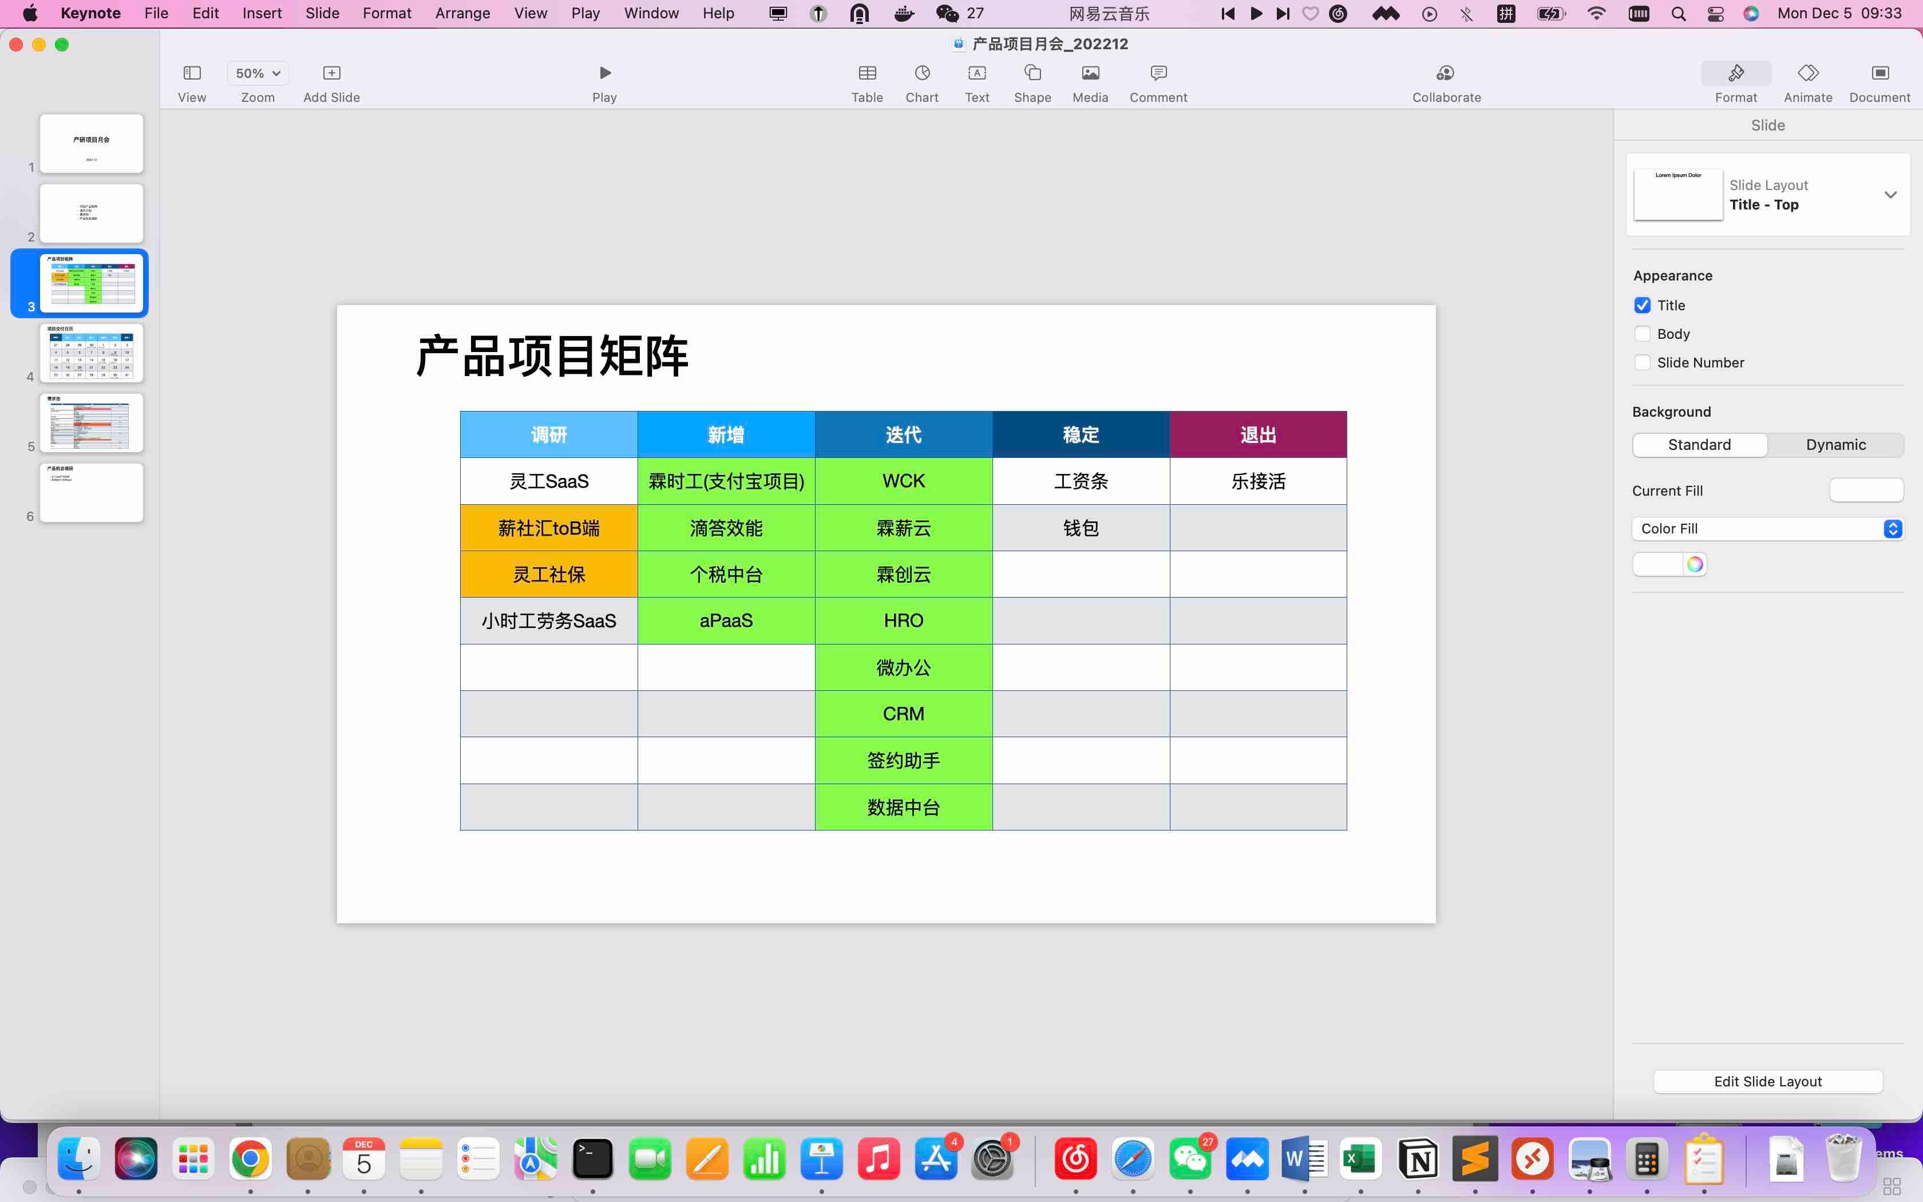Click the Table icon in toolbar

tap(866, 73)
